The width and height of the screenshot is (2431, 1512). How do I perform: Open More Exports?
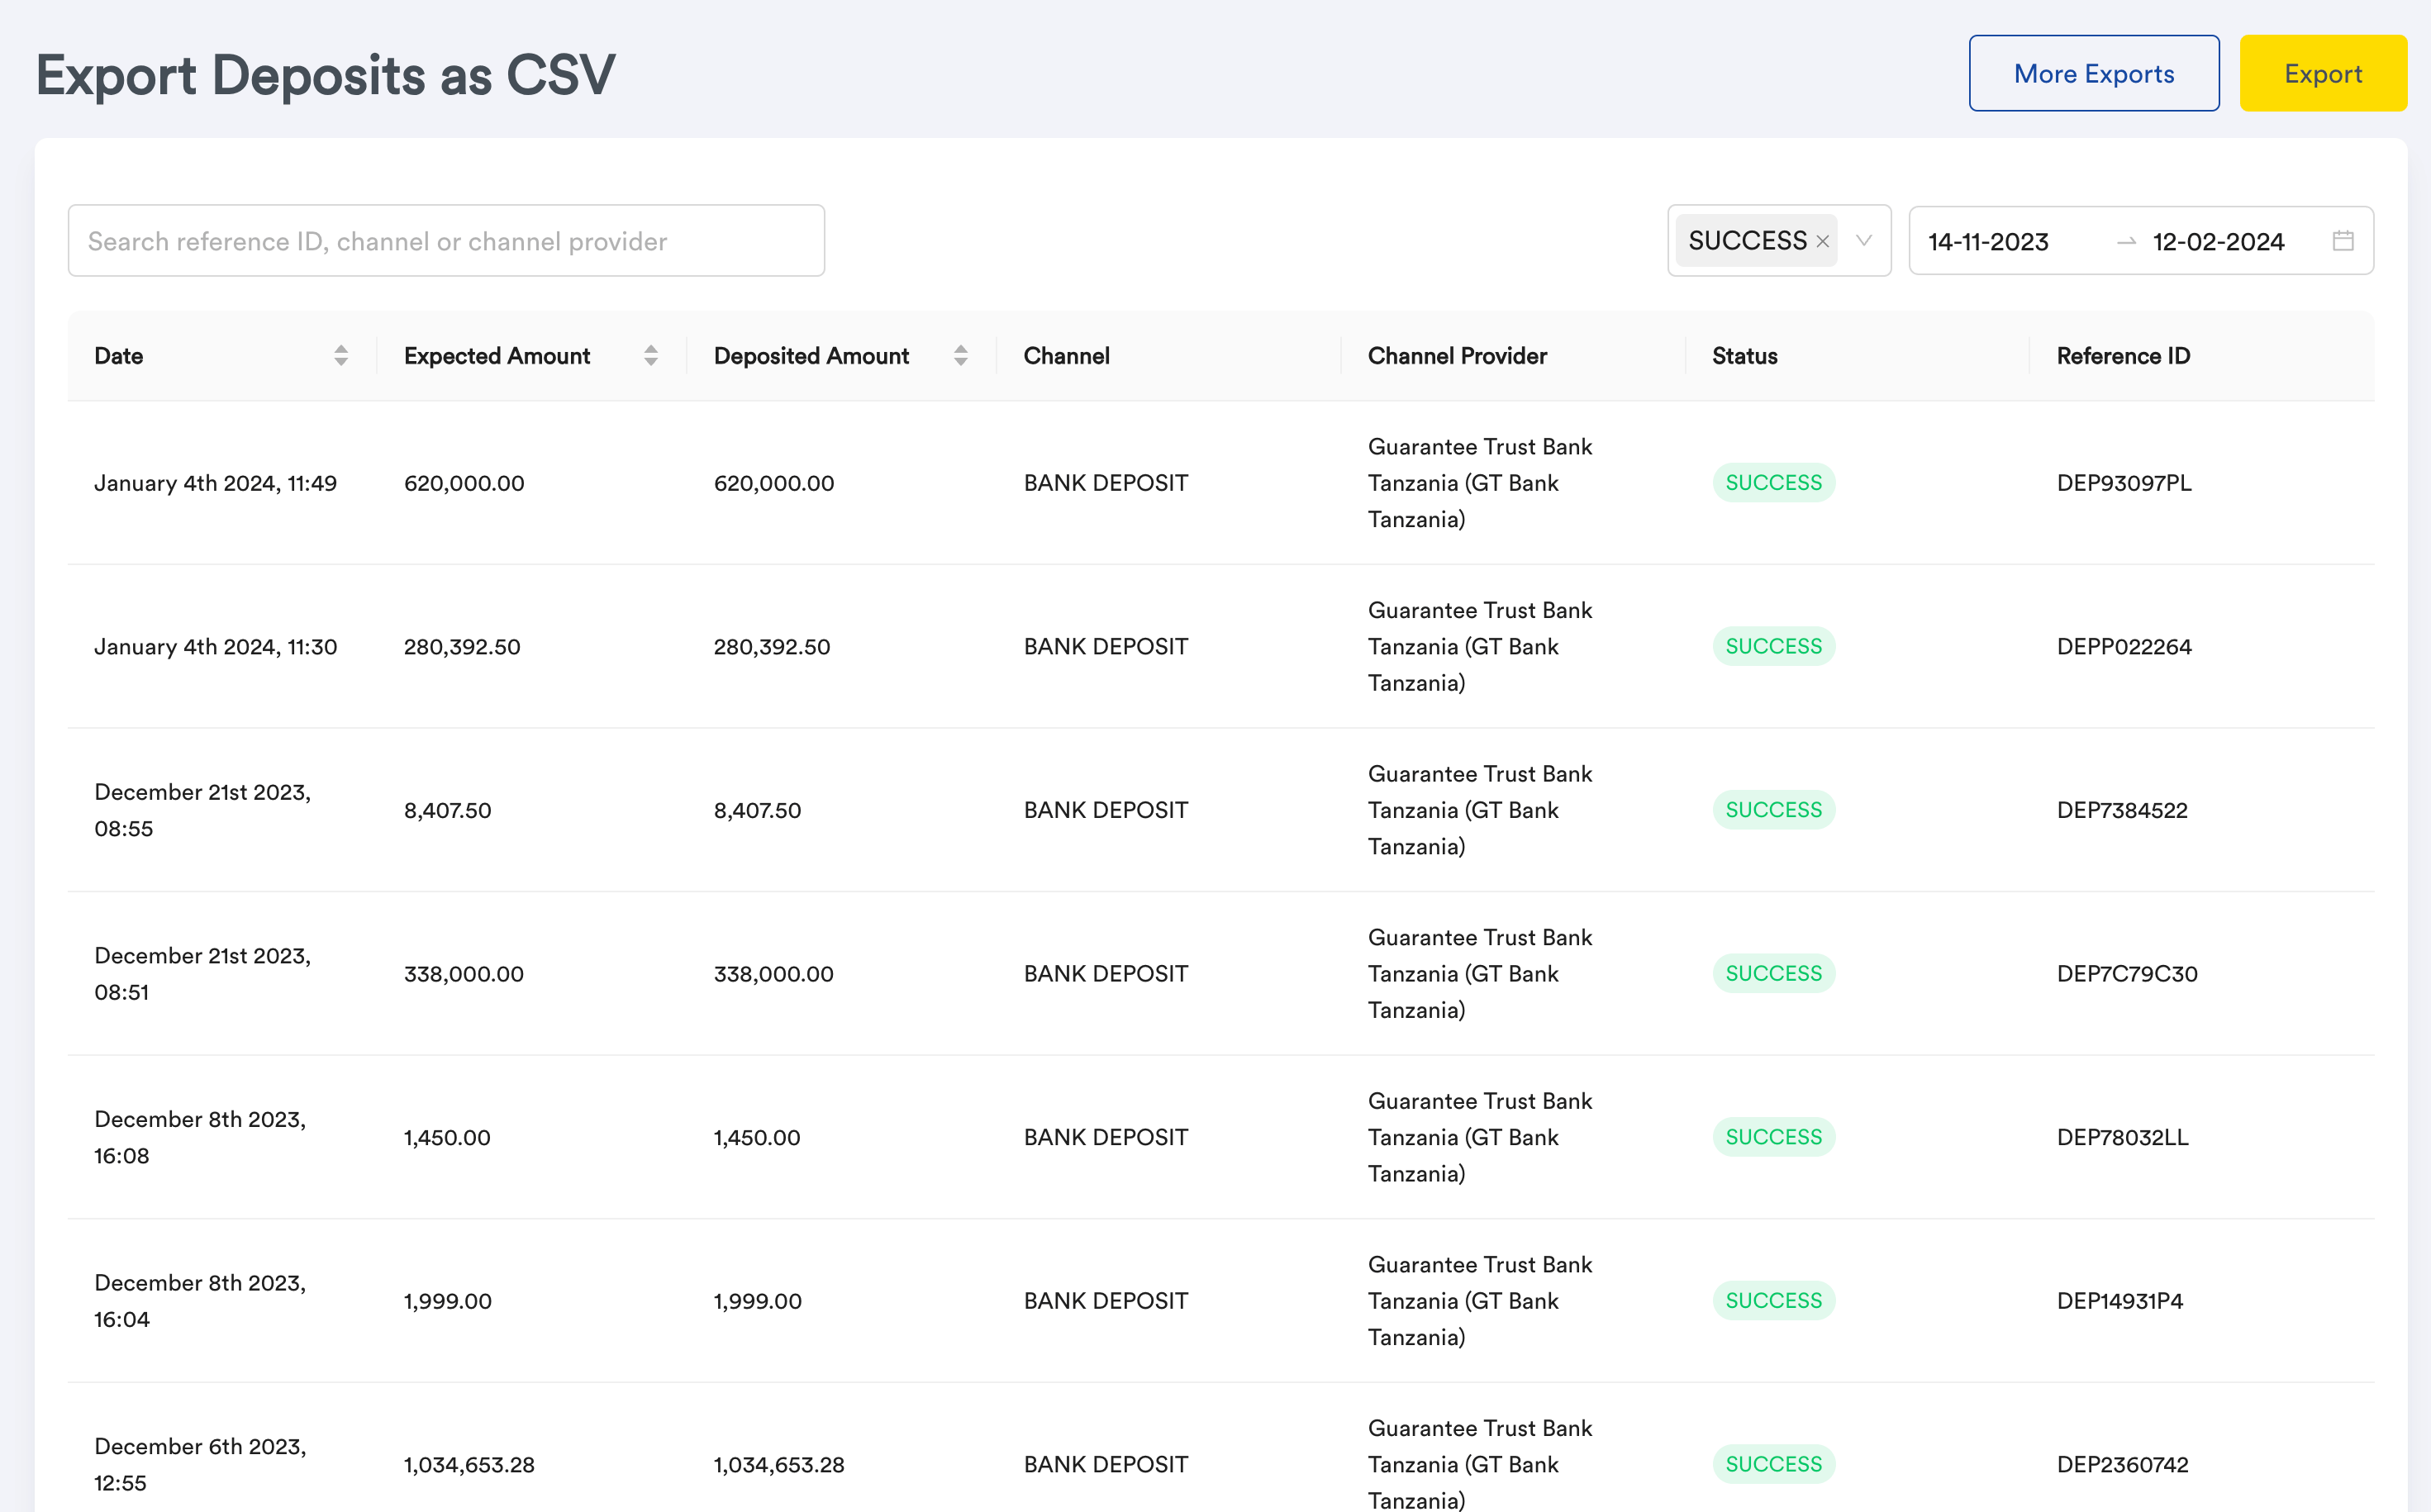tap(2094, 73)
